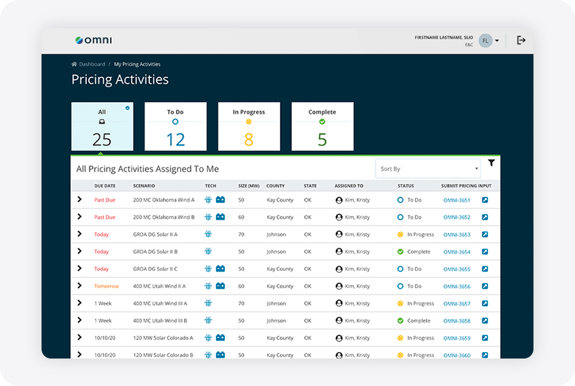Viewport: 575px width, 386px height.
Task: Expand the 200 MC Oklahoma Wind B row
Action: tap(79, 217)
